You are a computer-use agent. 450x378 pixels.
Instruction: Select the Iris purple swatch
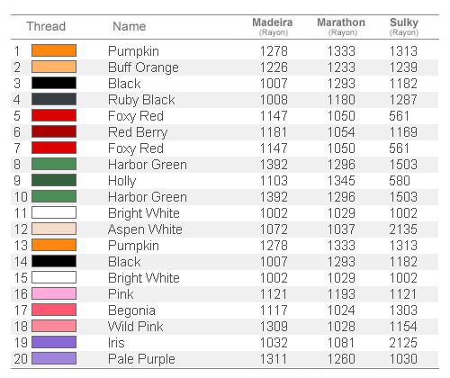click(x=54, y=342)
